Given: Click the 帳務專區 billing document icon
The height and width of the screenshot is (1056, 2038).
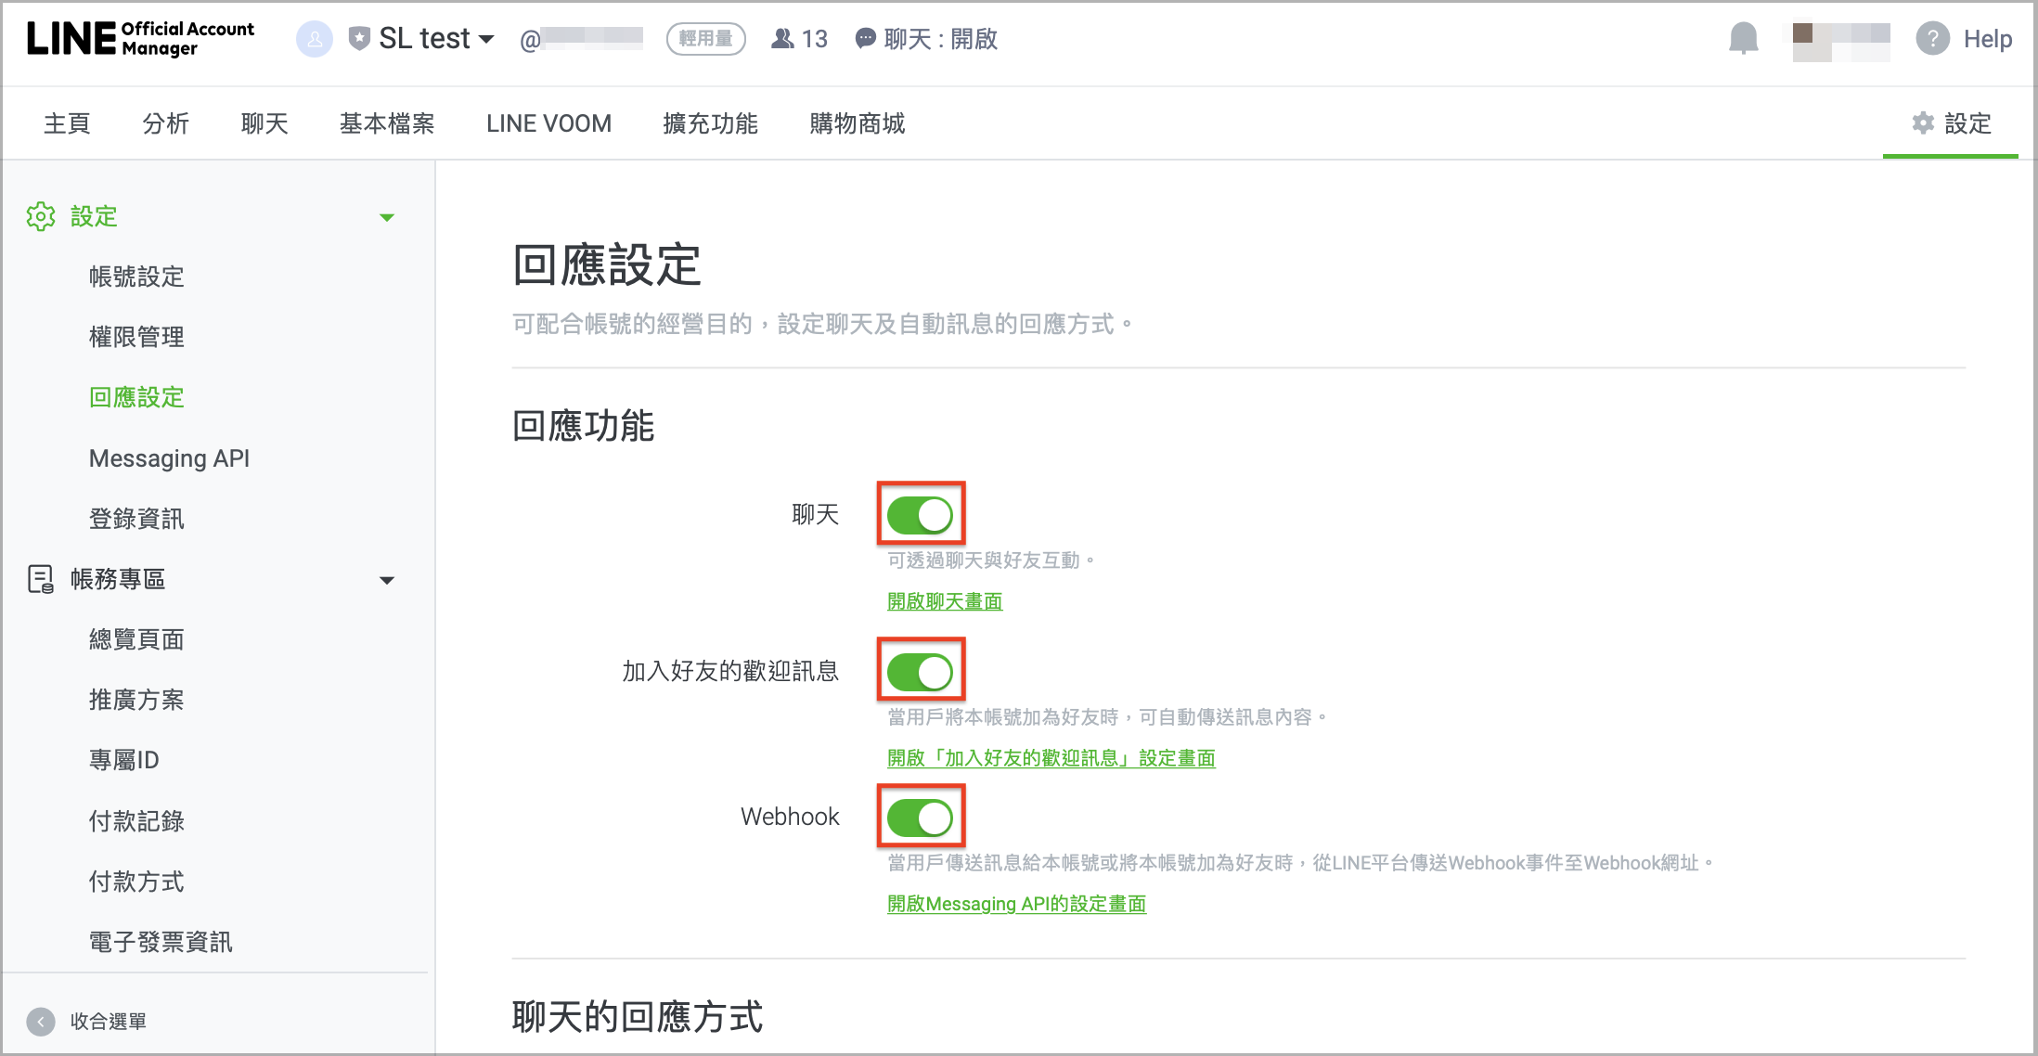Looking at the screenshot, I should click(41, 579).
